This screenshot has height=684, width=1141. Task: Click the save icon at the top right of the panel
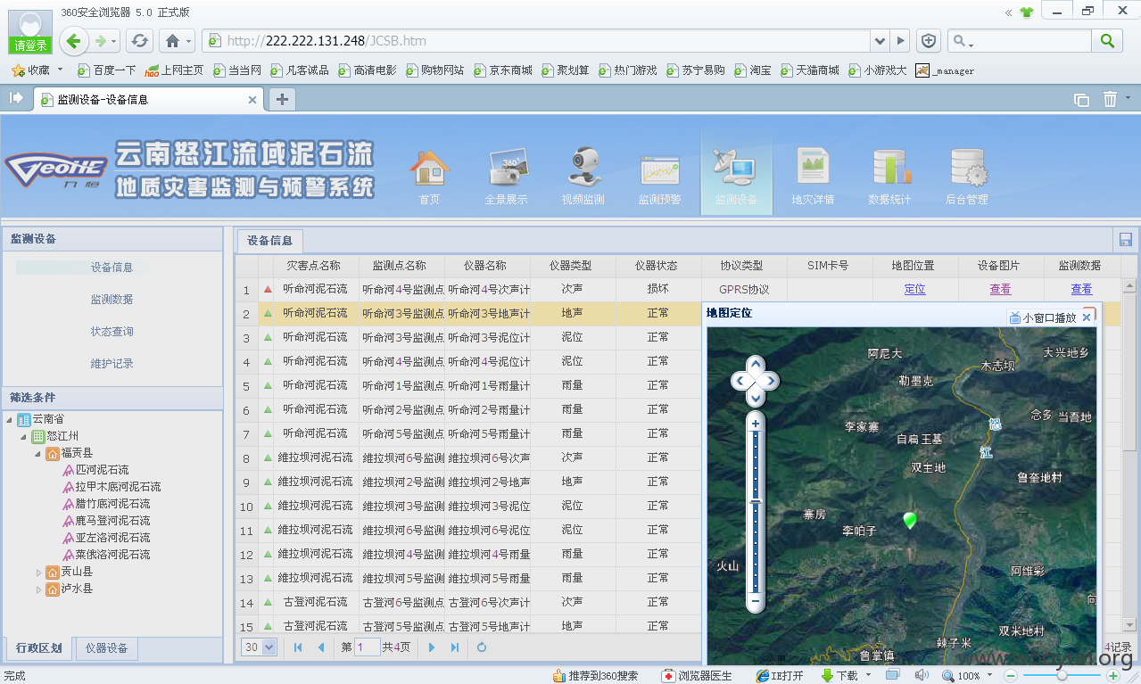(x=1126, y=239)
